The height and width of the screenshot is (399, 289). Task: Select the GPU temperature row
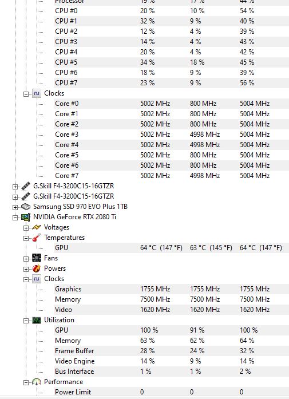(x=172, y=248)
